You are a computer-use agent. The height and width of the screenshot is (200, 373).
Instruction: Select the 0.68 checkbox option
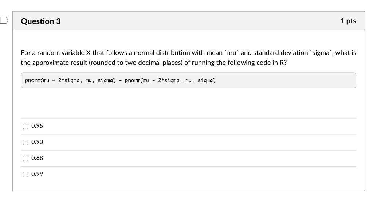click(x=25, y=158)
